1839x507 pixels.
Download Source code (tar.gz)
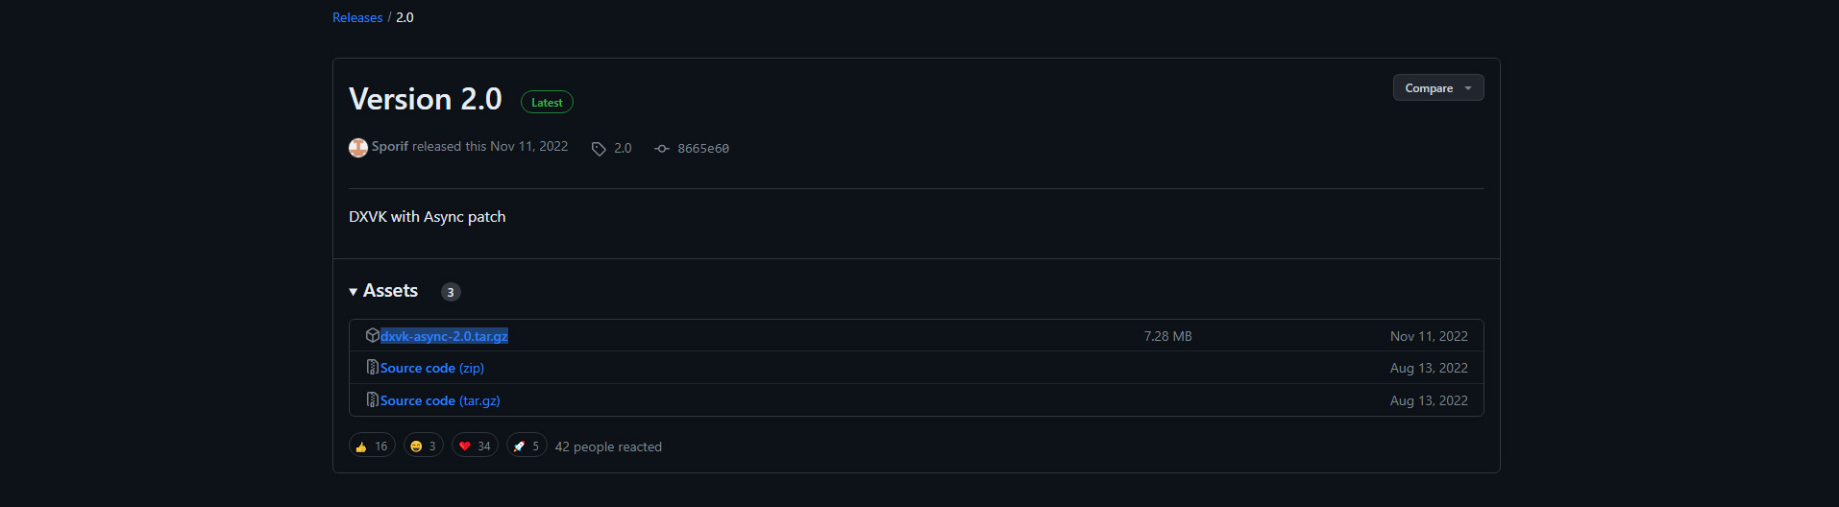[x=440, y=400]
